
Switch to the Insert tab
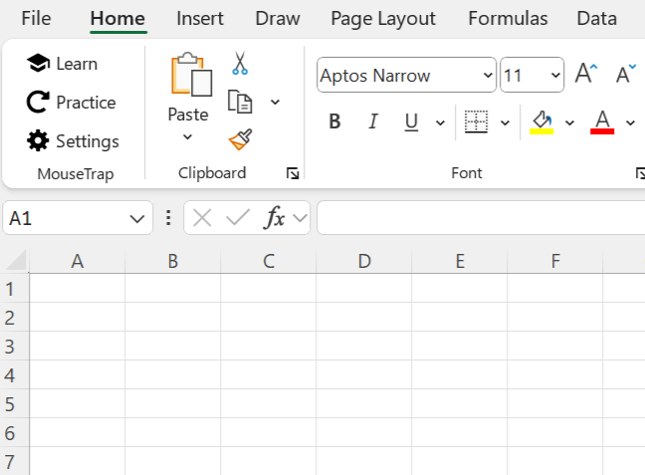200,19
